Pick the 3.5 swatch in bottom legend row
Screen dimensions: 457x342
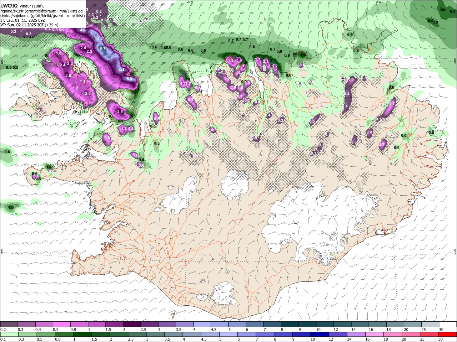[173, 334]
